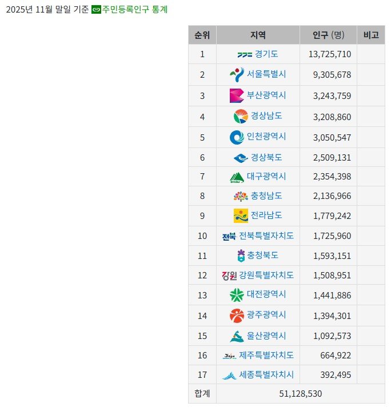Click the Ulsan teal logo icon

237,336
